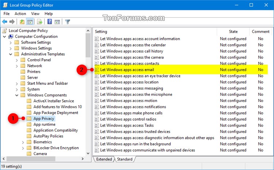Screen dimensions: 274x170
Task: Select the App runtime tree folder
Action: pos(44,125)
